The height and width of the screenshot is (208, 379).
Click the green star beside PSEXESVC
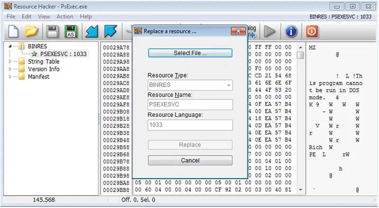click(x=34, y=53)
